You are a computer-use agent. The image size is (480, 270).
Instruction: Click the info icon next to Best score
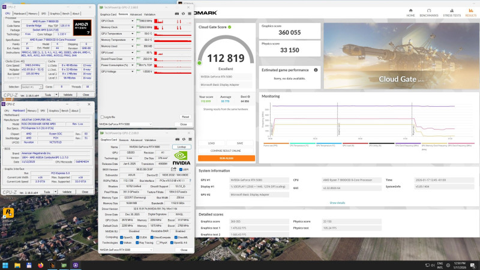coord(248,97)
